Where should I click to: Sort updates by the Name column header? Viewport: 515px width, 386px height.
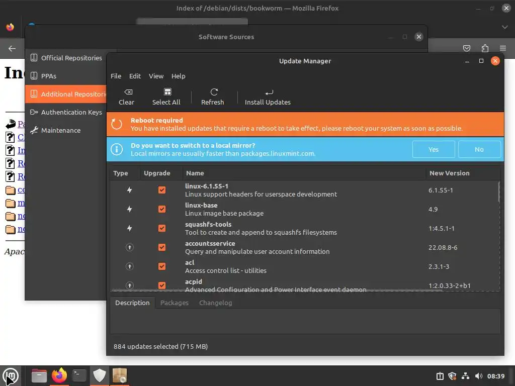(304, 173)
